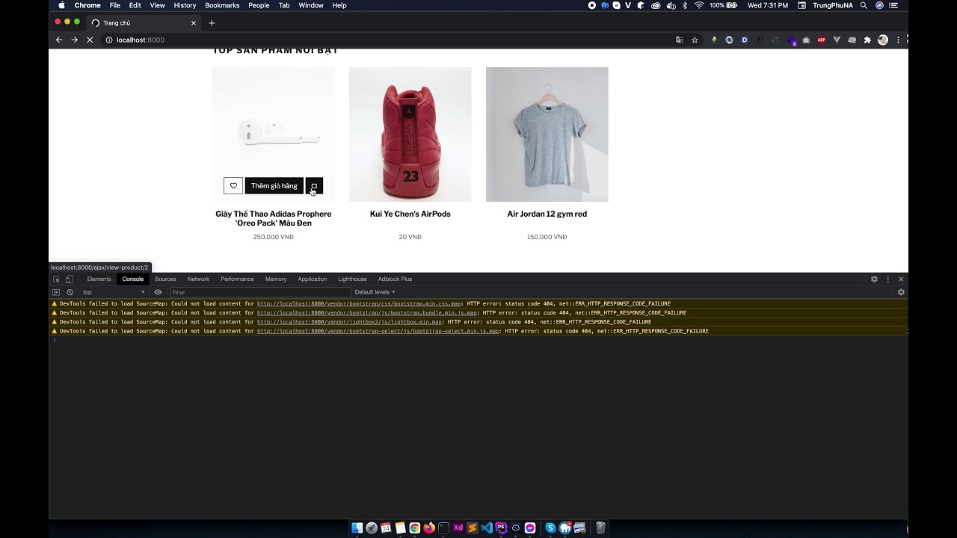Open the Trash in the dock

point(600,528)
